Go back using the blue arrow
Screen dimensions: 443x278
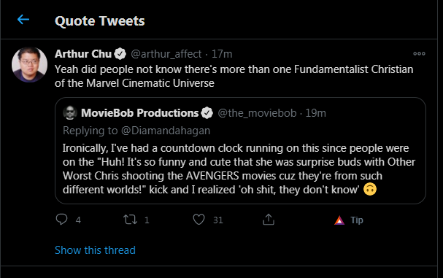[23, 20]
